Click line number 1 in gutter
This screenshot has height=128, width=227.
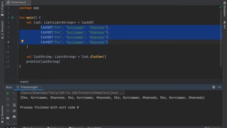click(x=8, y=8)
